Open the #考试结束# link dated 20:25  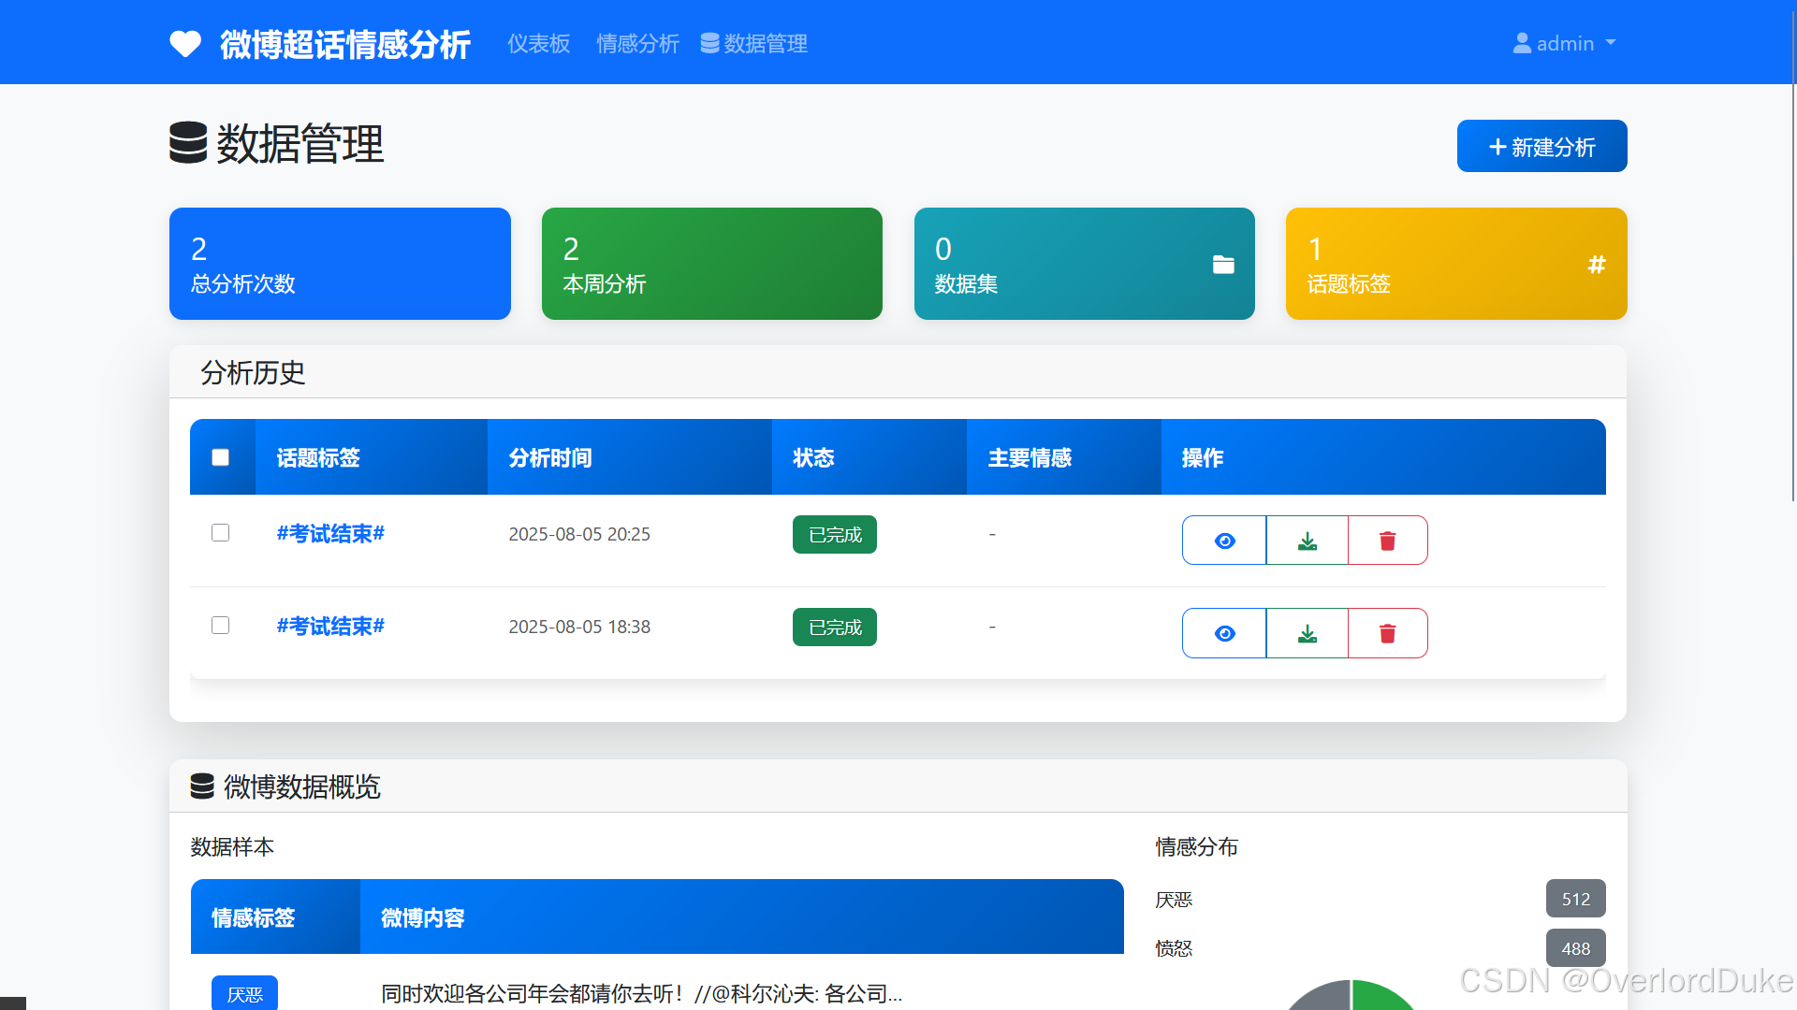330,533
